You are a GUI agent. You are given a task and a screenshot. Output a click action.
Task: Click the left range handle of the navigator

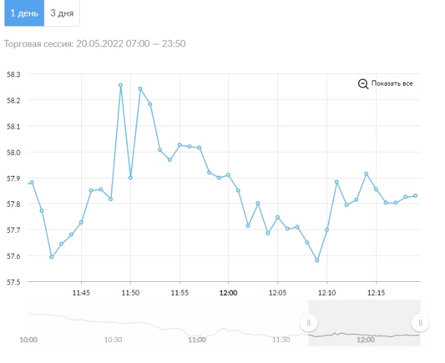click(308, 322)
